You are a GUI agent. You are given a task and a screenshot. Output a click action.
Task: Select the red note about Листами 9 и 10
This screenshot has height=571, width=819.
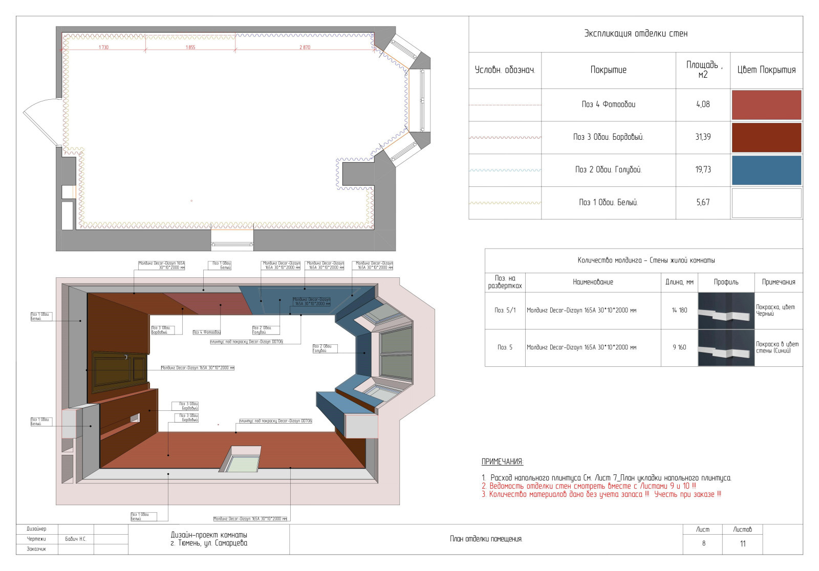tap(589, 486)
